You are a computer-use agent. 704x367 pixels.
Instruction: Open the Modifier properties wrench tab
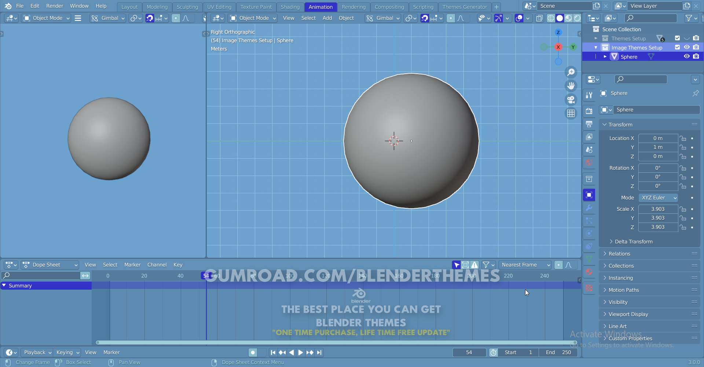589,208
